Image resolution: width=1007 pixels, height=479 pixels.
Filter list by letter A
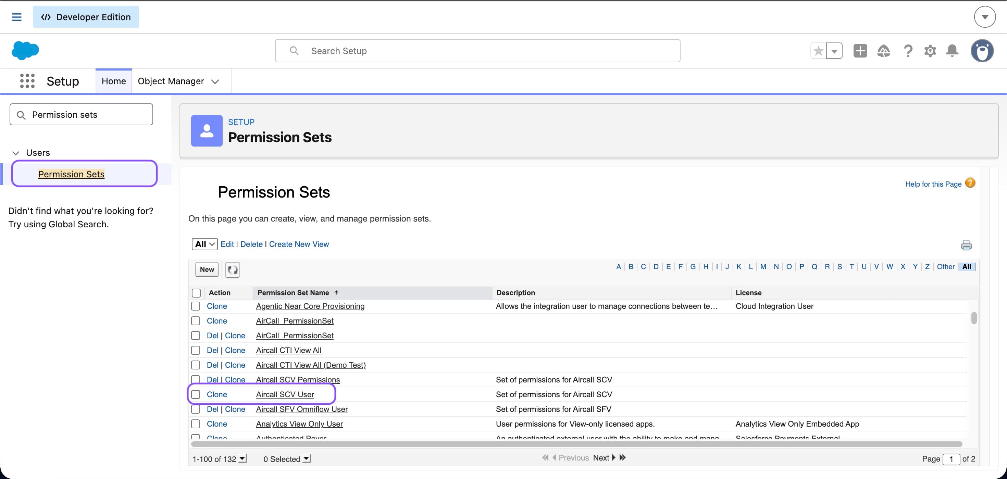tap(619, 267)
